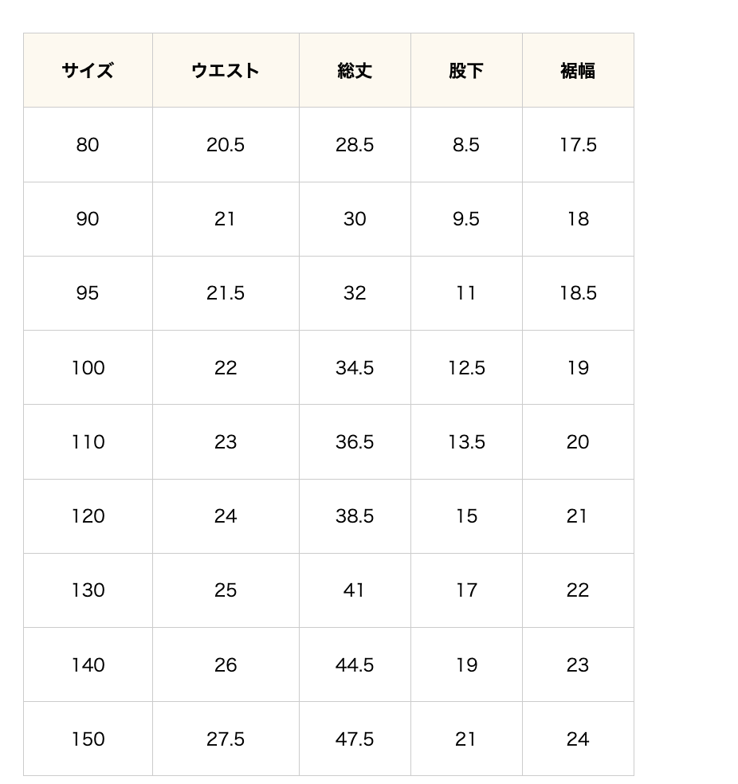Click the 股下 column header
The height and width of the screenshot is (784, 738).
point(466,71)
